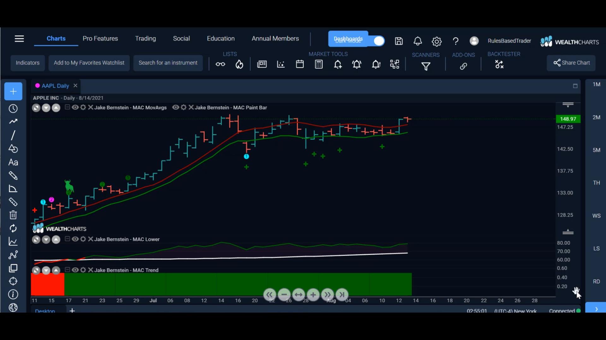
Task: Refresh chart with the reload icon
Action: (13, 228)
